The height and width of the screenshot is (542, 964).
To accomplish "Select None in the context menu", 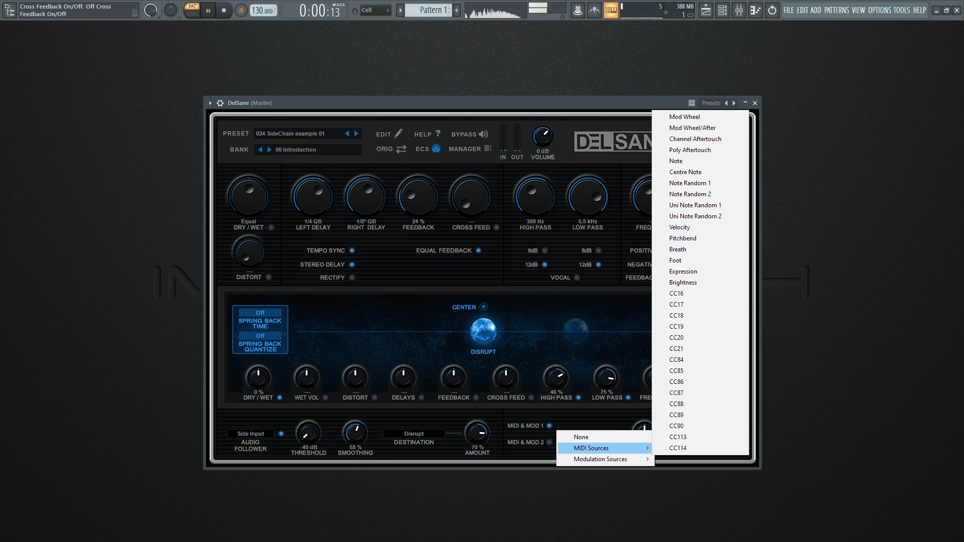I will 605,437.
